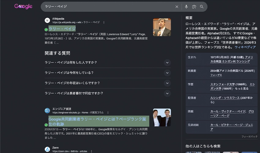Click the Zenn site favicon

click(x=47, y=149)
